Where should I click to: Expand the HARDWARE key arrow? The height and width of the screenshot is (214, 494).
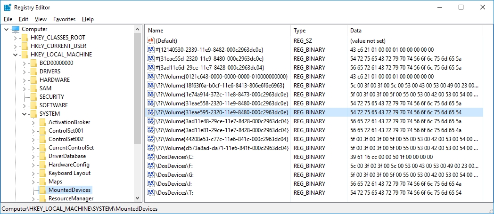point(24,80)
